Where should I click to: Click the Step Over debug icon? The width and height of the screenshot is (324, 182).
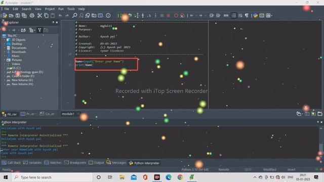(x=149, y=16)
